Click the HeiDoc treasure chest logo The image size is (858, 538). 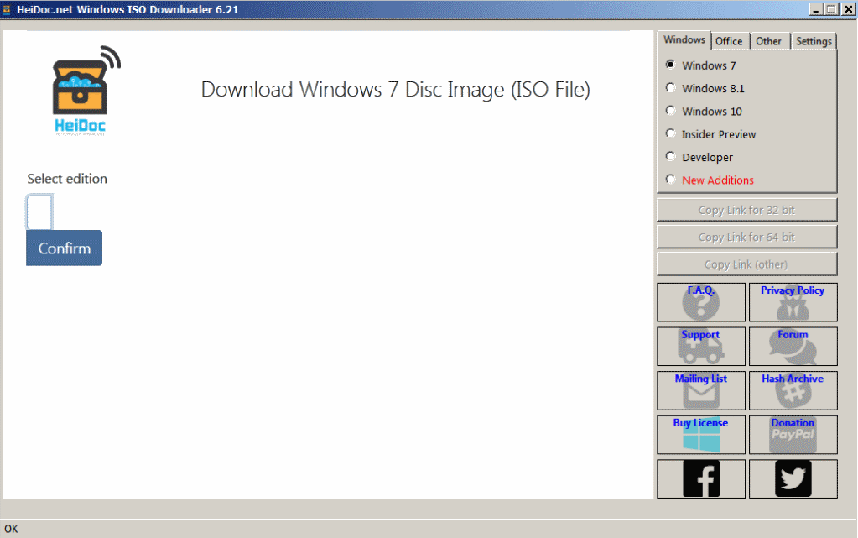coord(86,91)
